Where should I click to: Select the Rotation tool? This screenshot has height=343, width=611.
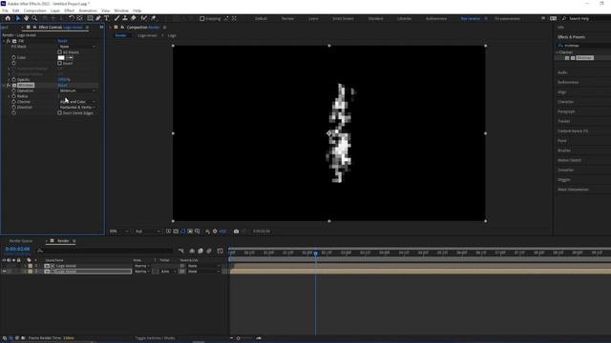click(x=72, y=18)
